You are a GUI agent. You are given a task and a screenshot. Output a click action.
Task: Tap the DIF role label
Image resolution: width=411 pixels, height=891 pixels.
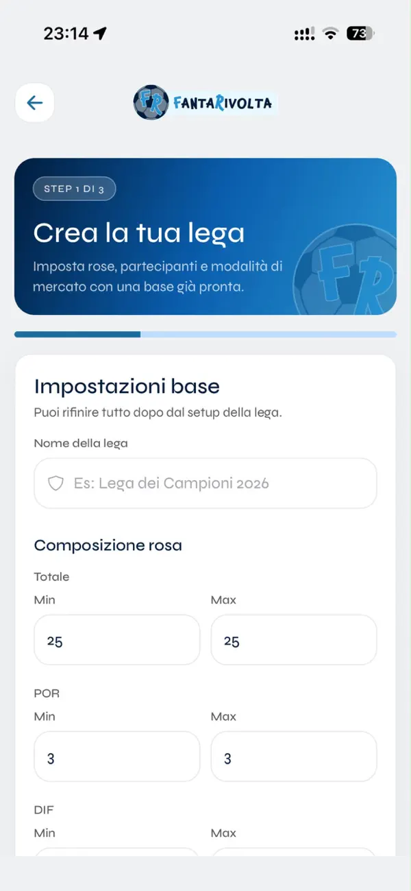[x=44, y=810]
